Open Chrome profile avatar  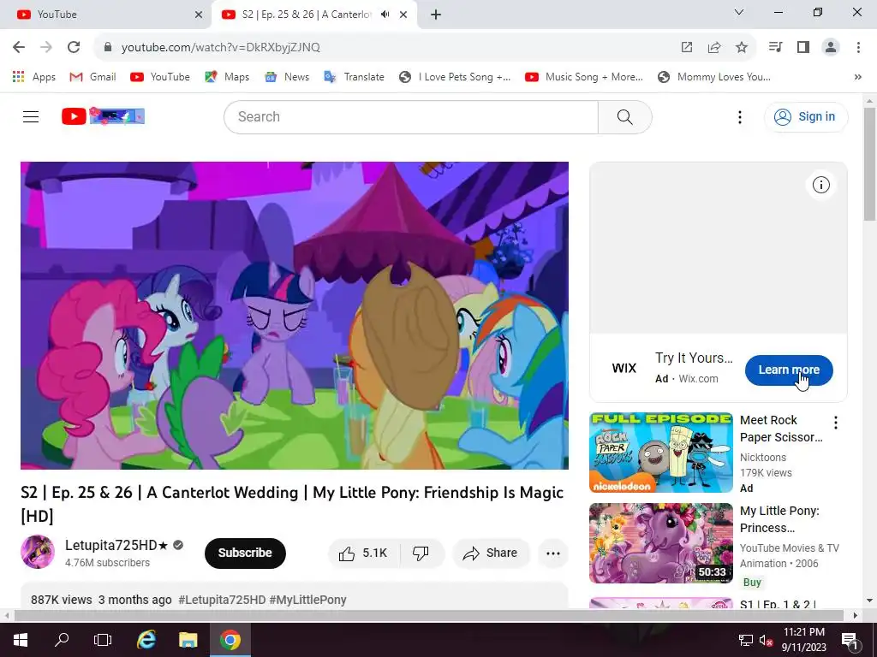(x=831, y=47)
